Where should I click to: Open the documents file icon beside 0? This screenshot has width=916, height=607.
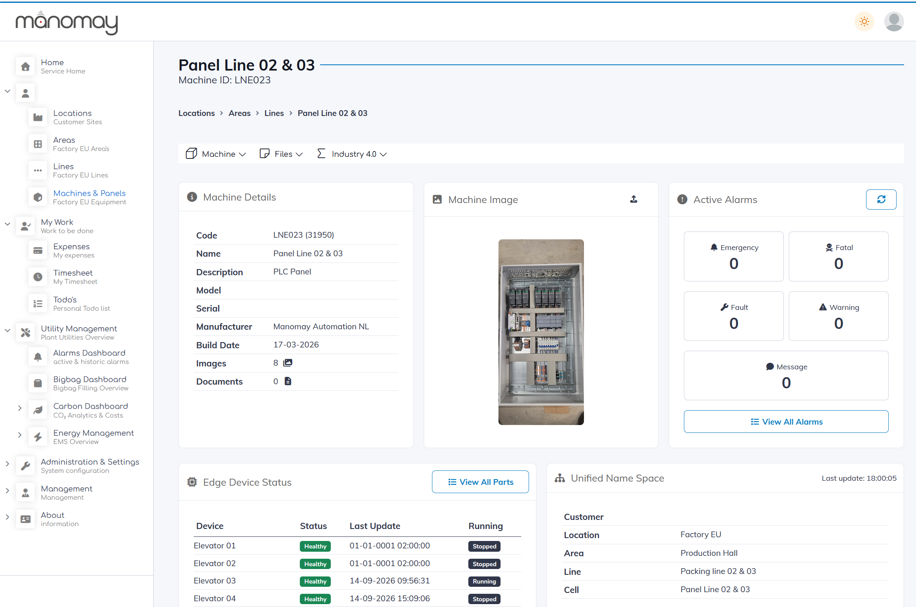point(288,381)
